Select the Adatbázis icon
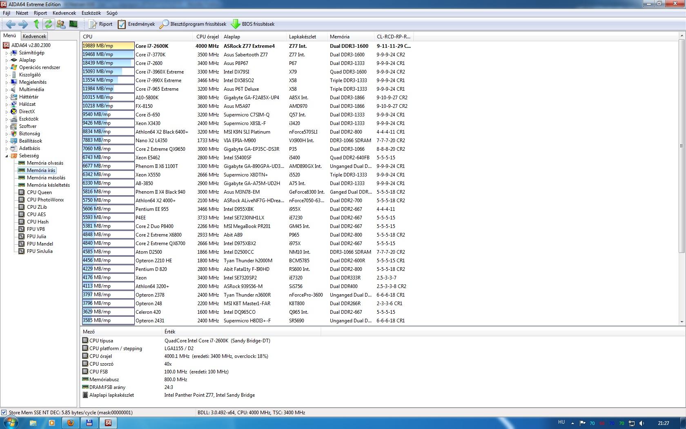The width and height of the screenshot is (686, 429). 14,148
